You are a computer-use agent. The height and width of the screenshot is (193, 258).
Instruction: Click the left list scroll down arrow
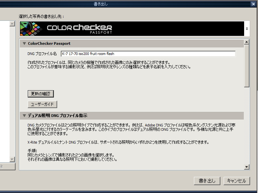[12, 159]
